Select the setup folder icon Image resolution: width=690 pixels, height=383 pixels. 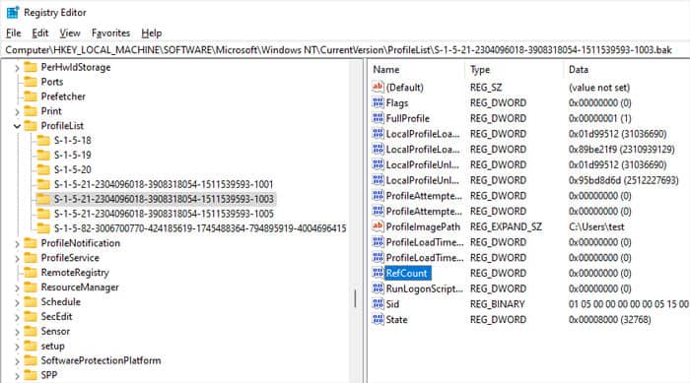click(31, 346)
